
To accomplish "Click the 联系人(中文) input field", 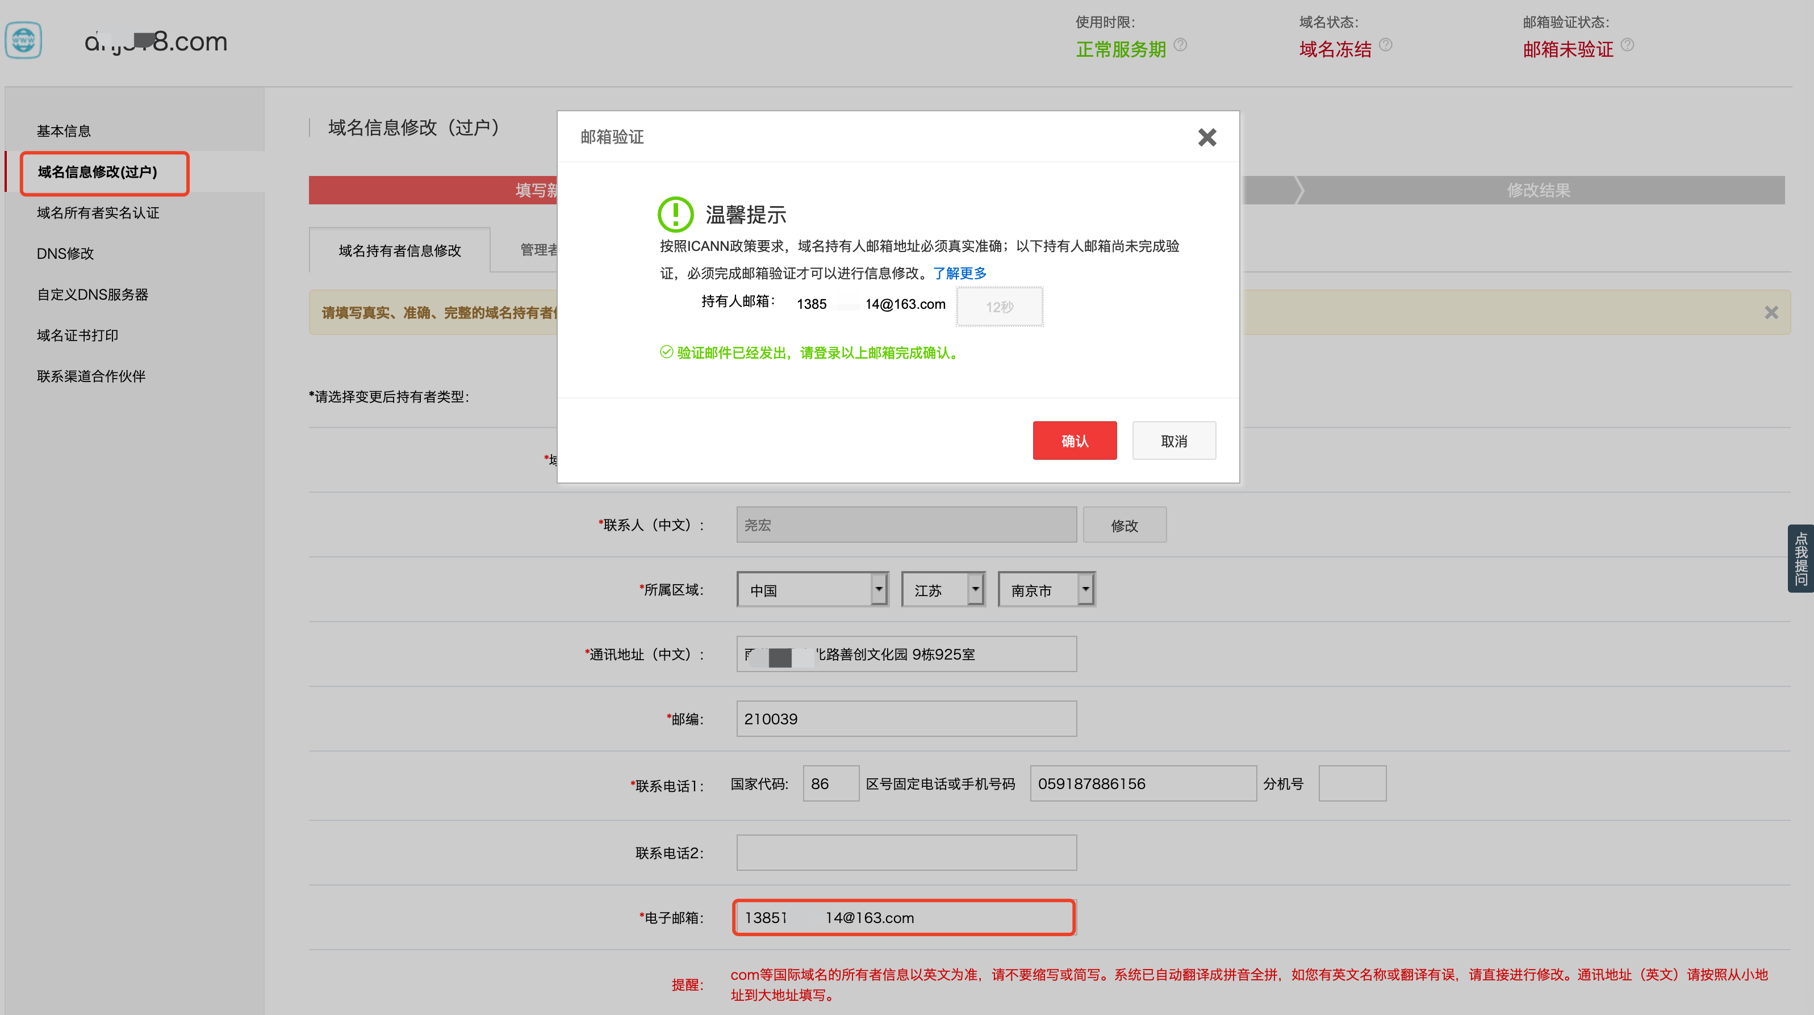I will [906, 525].
